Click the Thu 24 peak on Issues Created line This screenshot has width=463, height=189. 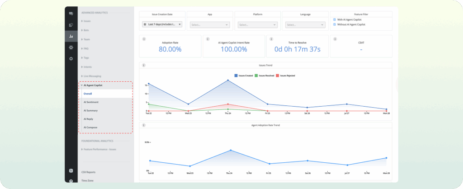[228, 80]
